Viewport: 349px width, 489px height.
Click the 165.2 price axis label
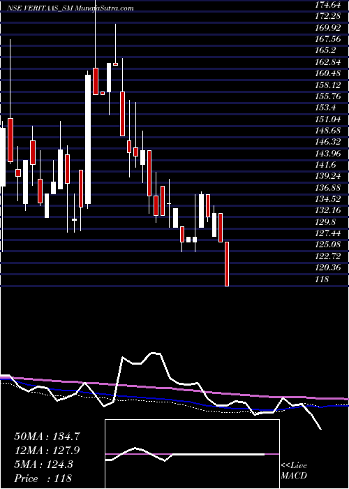click(x=325, y=50)
